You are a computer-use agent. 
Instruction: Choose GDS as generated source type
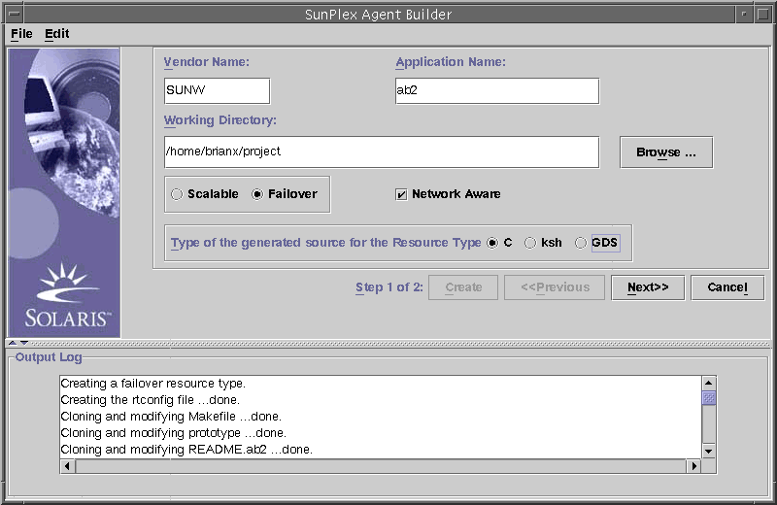point(597,243)
